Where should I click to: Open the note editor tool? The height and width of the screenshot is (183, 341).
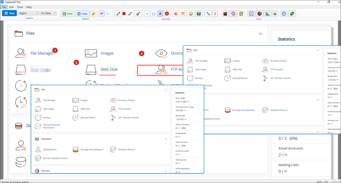coord(241,14)
